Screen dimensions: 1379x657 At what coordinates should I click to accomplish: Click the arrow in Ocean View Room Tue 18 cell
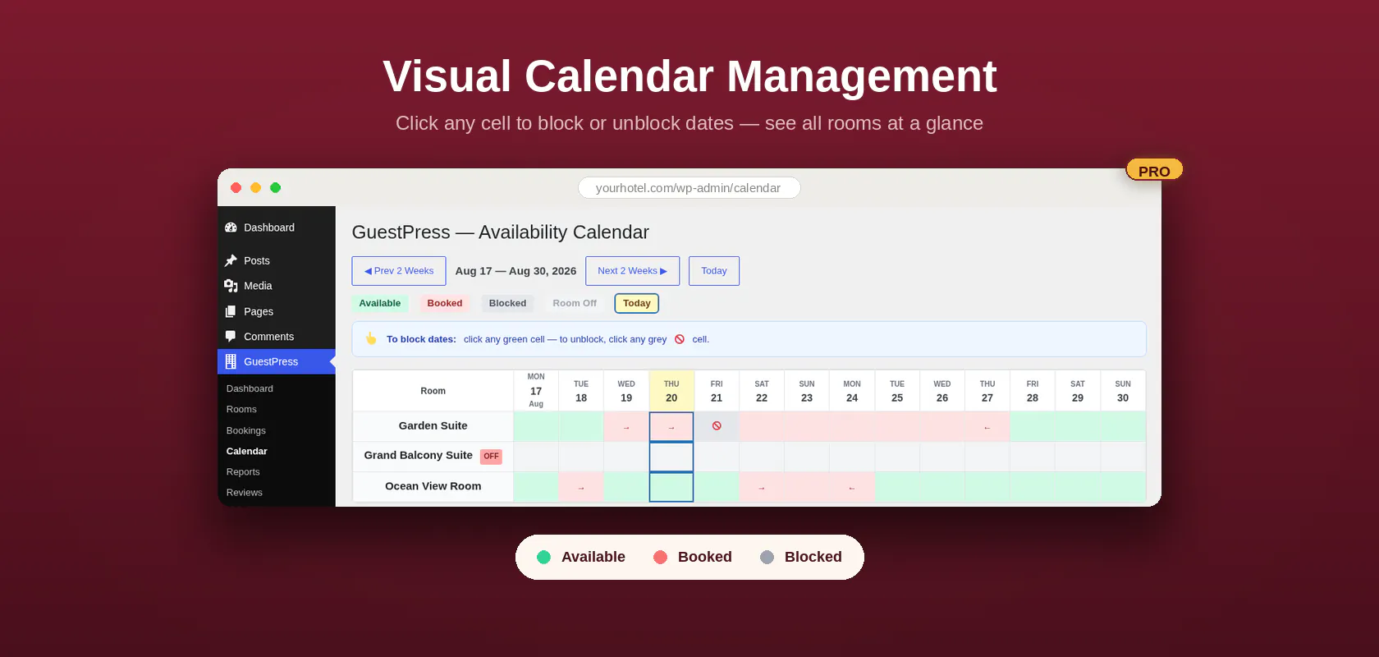[581, 488]
